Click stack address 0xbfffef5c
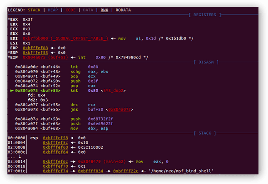 point(55,143)
